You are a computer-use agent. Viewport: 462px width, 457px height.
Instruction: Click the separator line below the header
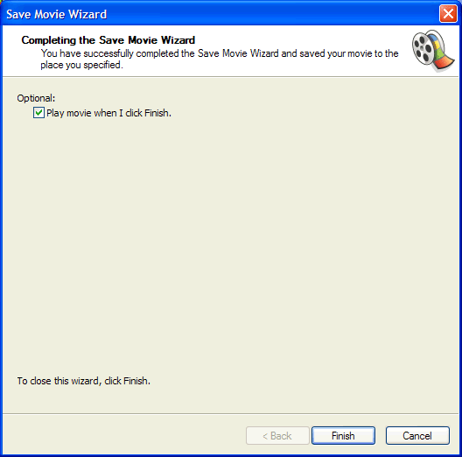[x=230, y=77]
